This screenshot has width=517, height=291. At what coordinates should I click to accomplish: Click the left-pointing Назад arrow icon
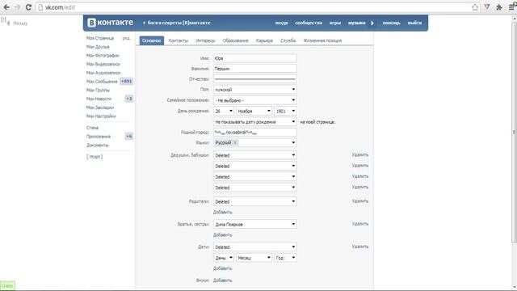pos(8,23)
